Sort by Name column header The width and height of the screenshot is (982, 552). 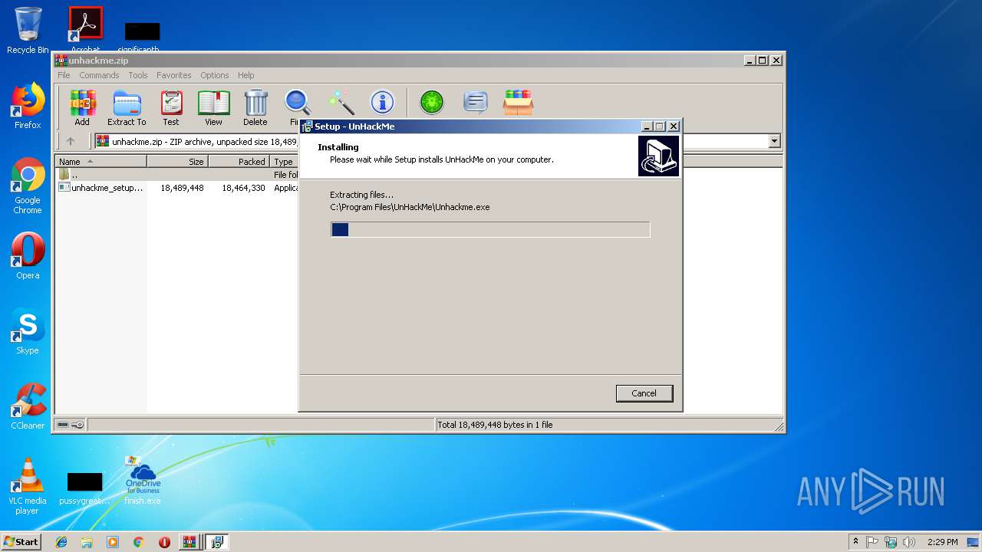click(101, 162)
